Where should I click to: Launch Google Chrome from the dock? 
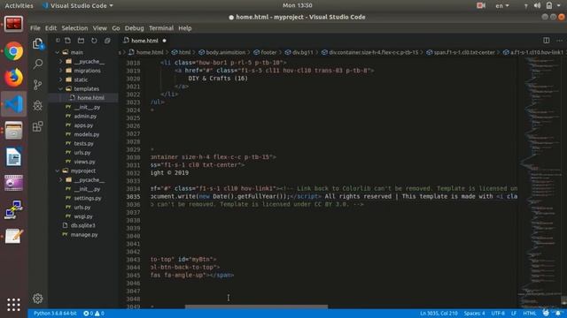(14, 51)
